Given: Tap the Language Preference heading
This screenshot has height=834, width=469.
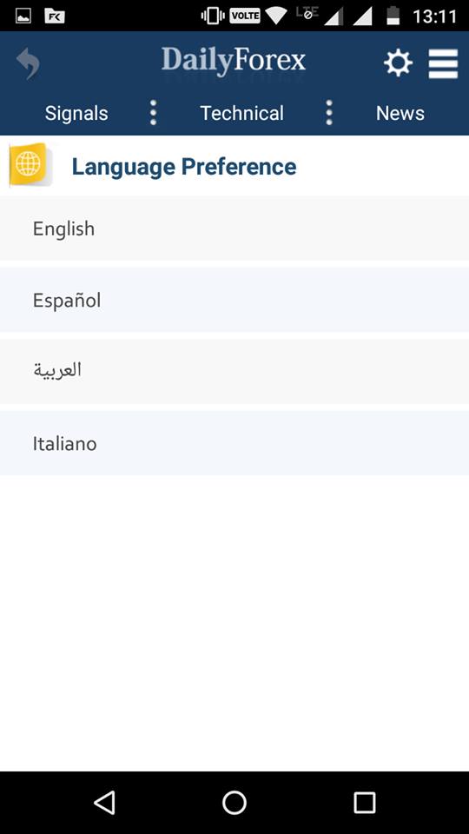Looking at the screenshot, I should point(184,167).
